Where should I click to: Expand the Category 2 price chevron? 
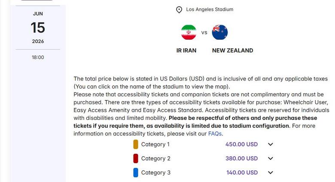coord(271,158)
